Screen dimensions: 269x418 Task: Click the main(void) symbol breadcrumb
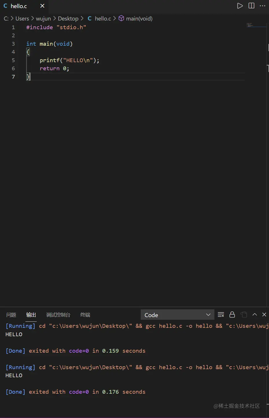click(139, 19)
